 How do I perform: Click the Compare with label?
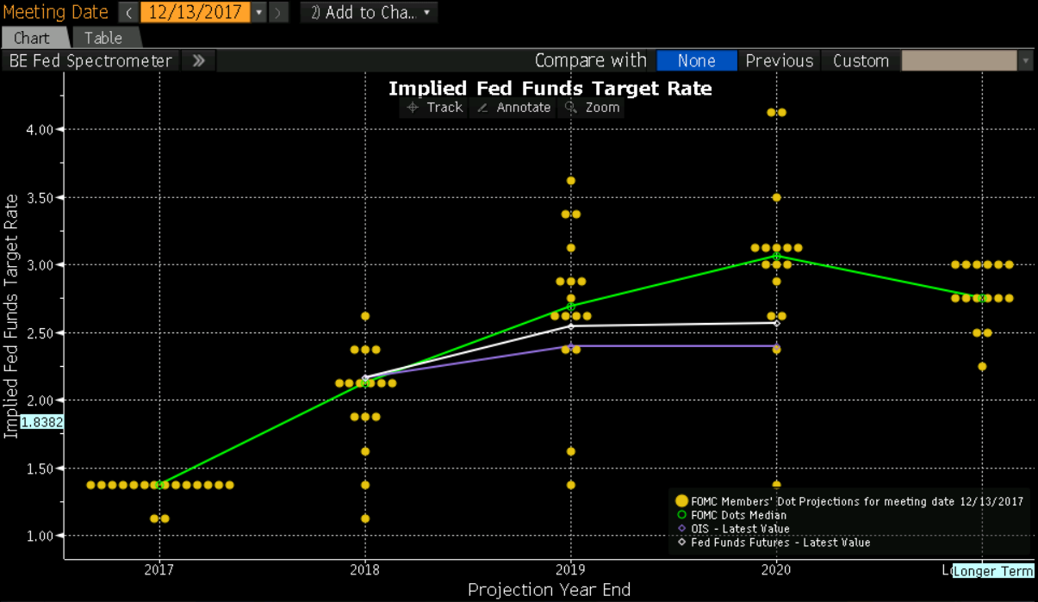(x=590, y=60)
